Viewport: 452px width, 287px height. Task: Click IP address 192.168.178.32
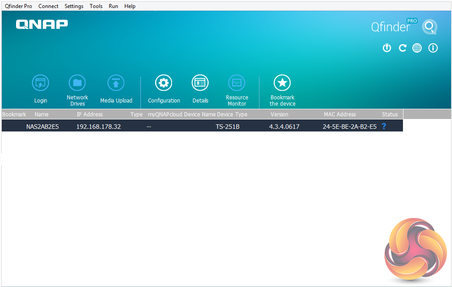click(99, 127)
